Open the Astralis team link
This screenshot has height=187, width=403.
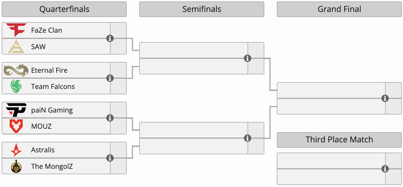(x=43, y=150)
